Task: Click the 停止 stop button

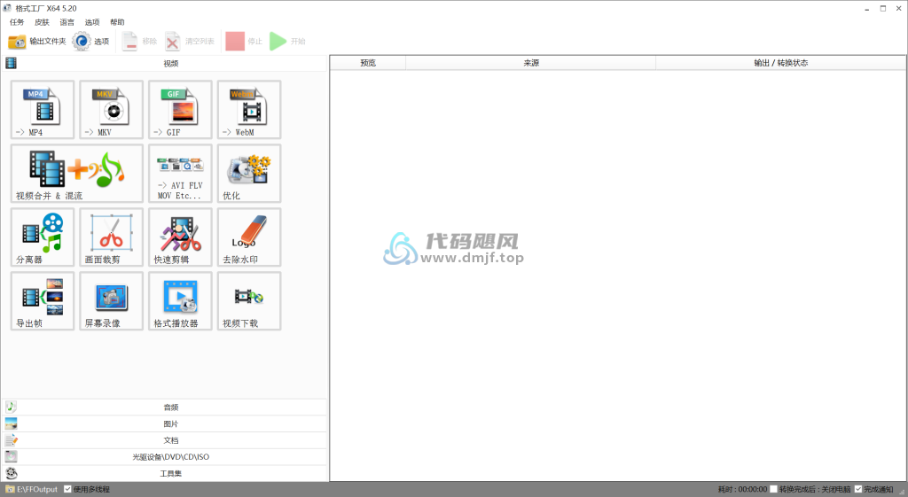Action: pos(244,41)
